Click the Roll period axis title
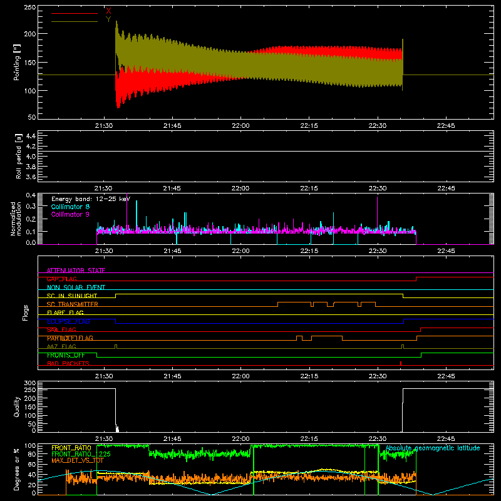The height and width of the screenshot is (501, 501). coord(19,156)
